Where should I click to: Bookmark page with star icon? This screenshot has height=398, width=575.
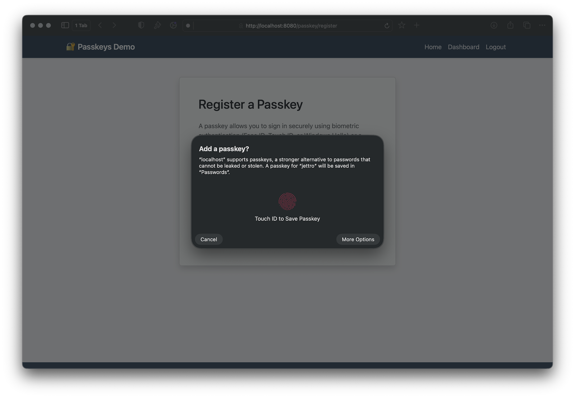(402, 26)
